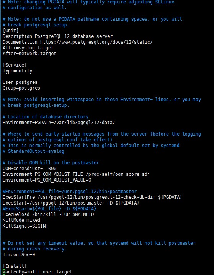Click the TimeoutSec=0 line
This screenshot has width=214, height=275.
pyautogui.click(x=19, y=255)
